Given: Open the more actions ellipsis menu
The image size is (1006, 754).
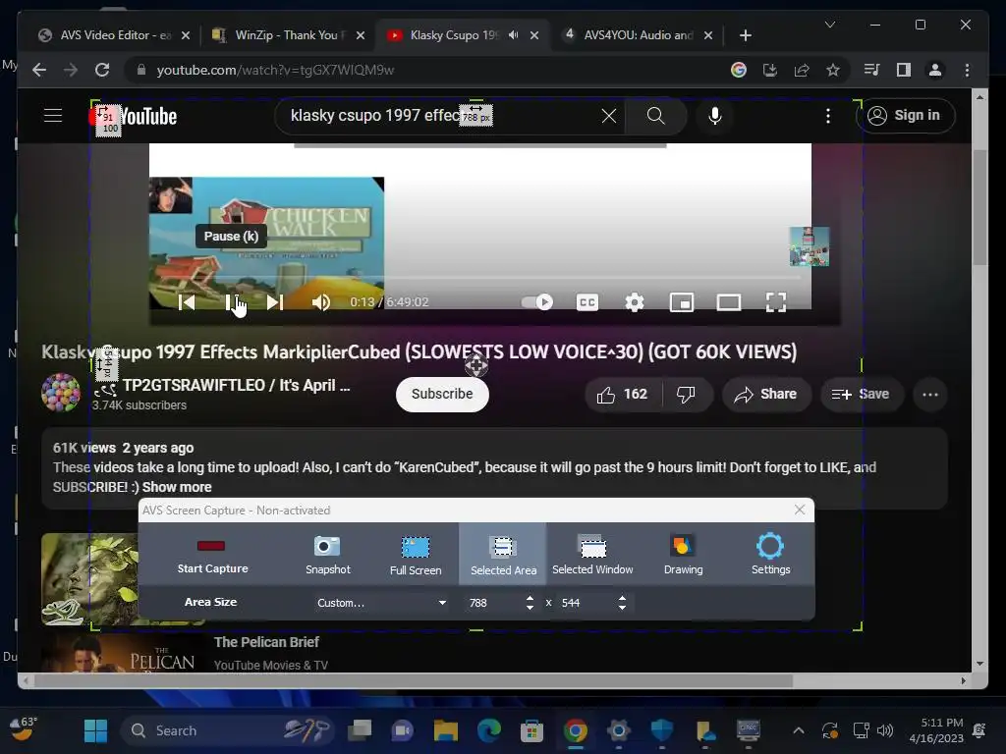Looking at the screenshot, I should pos(929,394).
